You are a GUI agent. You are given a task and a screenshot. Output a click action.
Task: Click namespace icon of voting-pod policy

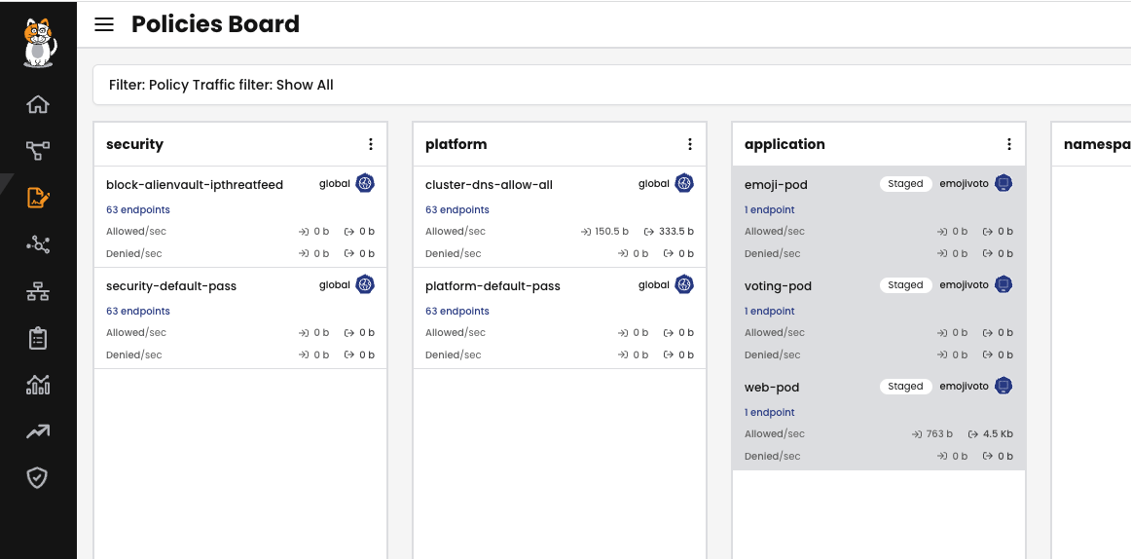point(1003,284)
